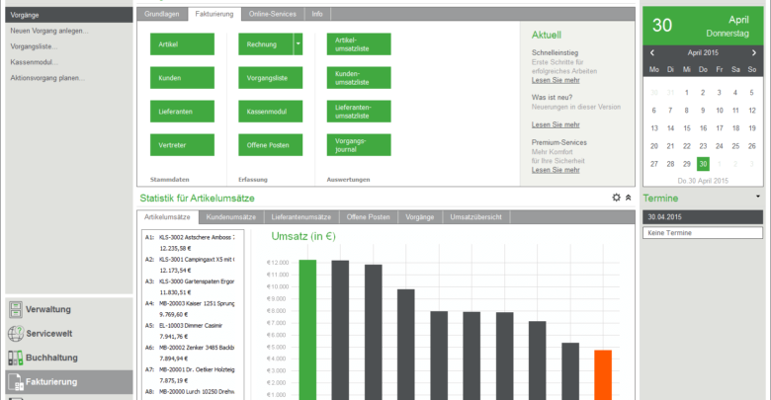Expand the Rechnung button dropdown arrow
The image size is (771, 400).
point(299,44)
